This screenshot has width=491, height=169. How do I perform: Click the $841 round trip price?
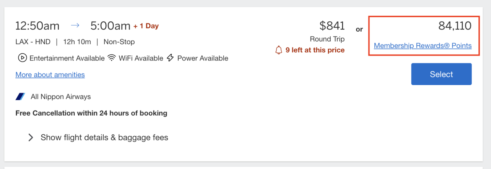click(332, 26)
